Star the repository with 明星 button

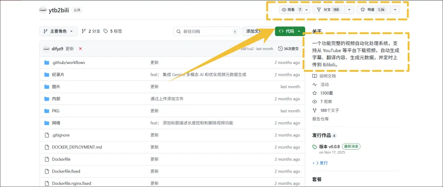(373, 9)
